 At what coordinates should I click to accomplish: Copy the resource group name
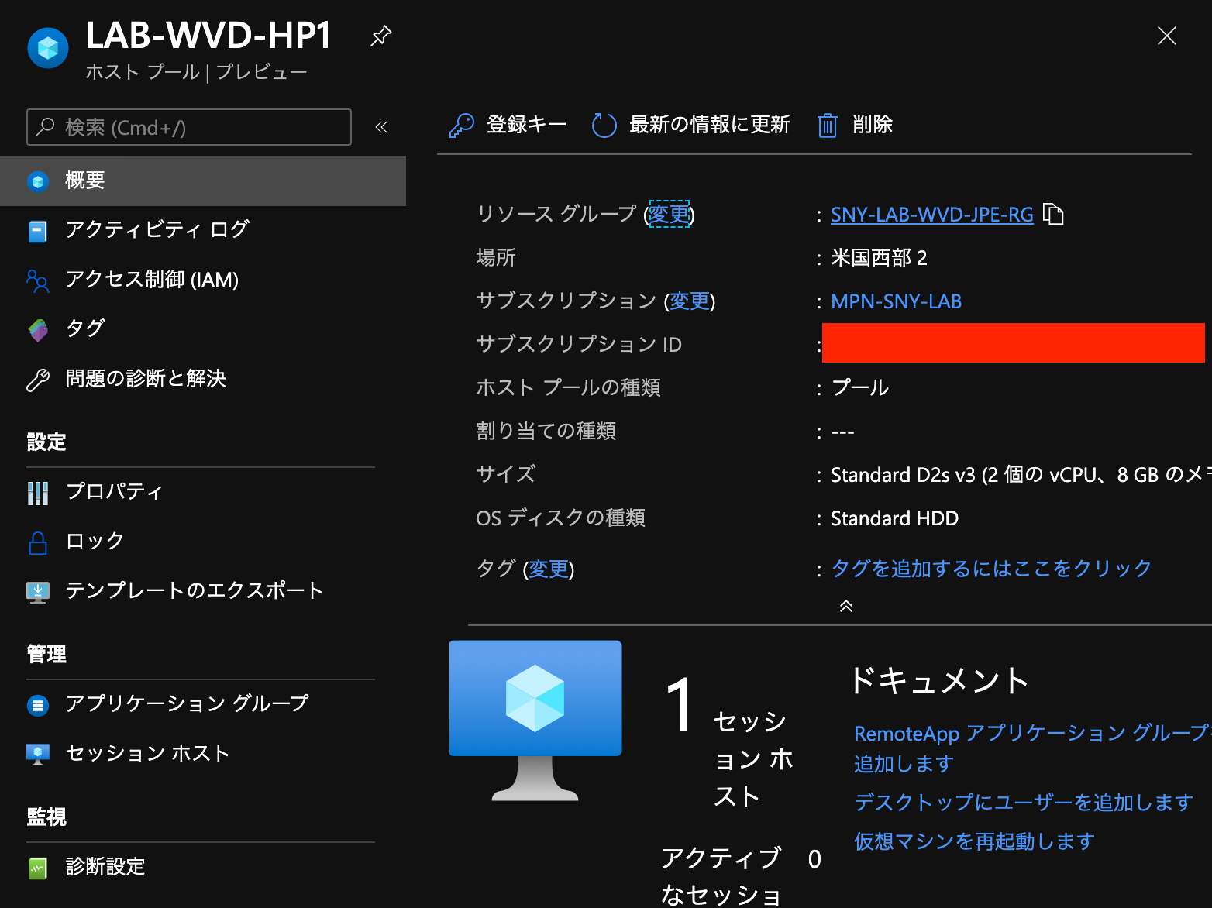pyautogui.click(x=1055, y=215)
